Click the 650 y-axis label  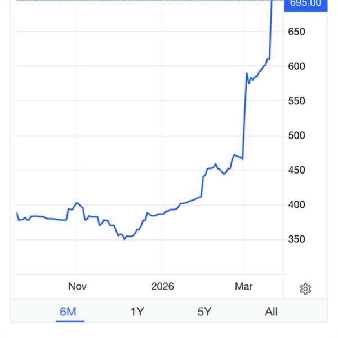click(296, 32)
